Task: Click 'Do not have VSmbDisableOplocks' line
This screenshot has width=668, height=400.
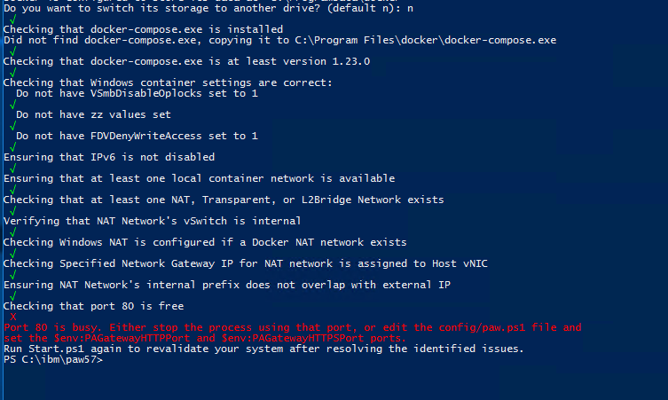Action: tap(137, 93)
